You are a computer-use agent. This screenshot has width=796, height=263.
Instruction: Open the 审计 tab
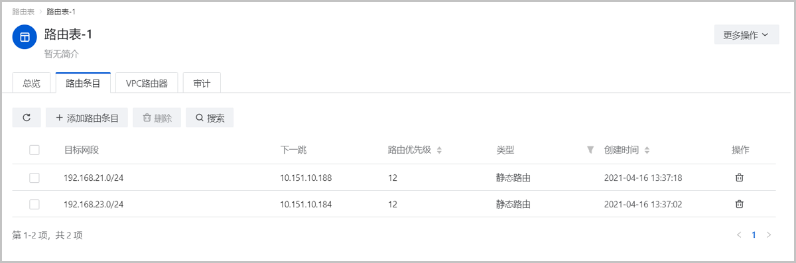(202, 83)
